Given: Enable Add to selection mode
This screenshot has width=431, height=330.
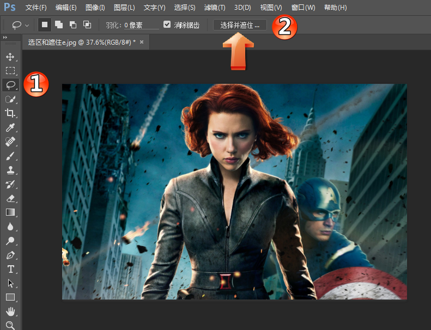Looking at the screenshot, I should pyautogui.click(x=59, y=25).
